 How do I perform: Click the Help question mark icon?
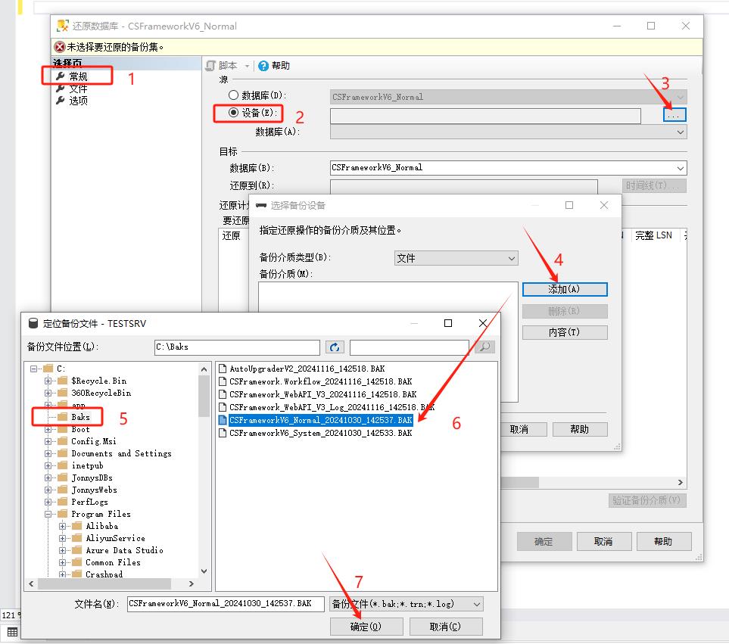coord(263,66)
